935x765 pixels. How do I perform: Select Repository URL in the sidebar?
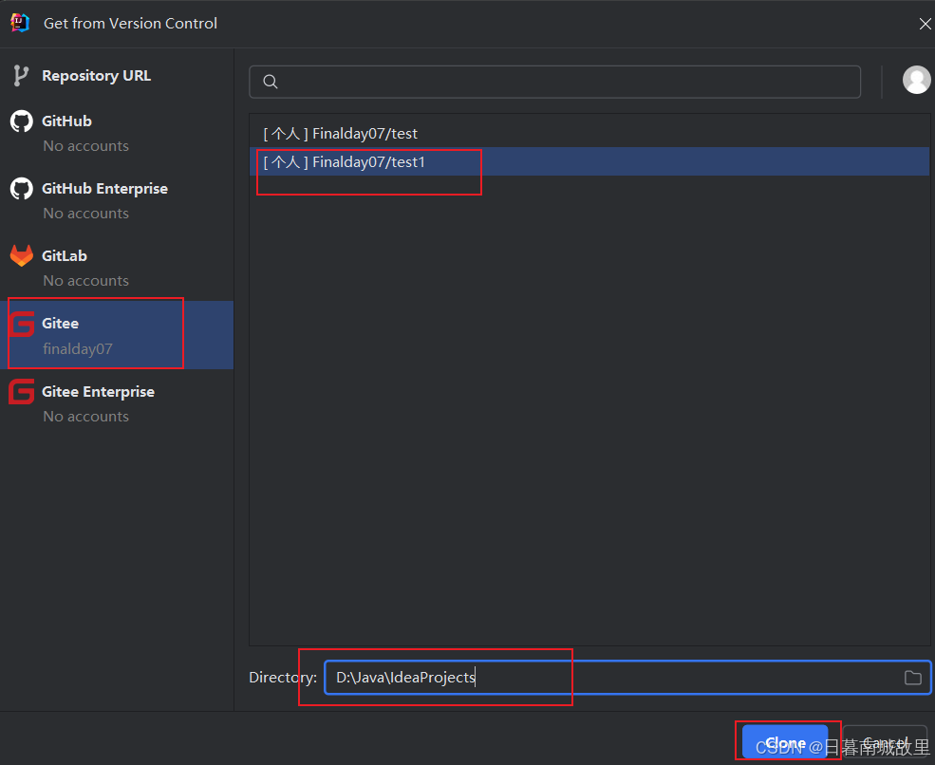tap(117, 76)
